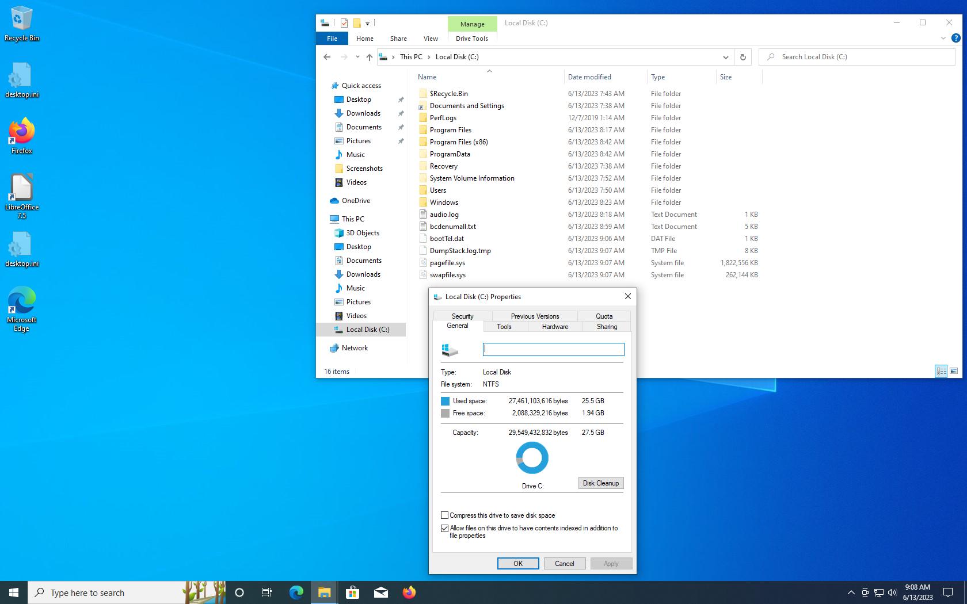
Task: Expand the ribbon with the chevron
Action: coord(943,39)
